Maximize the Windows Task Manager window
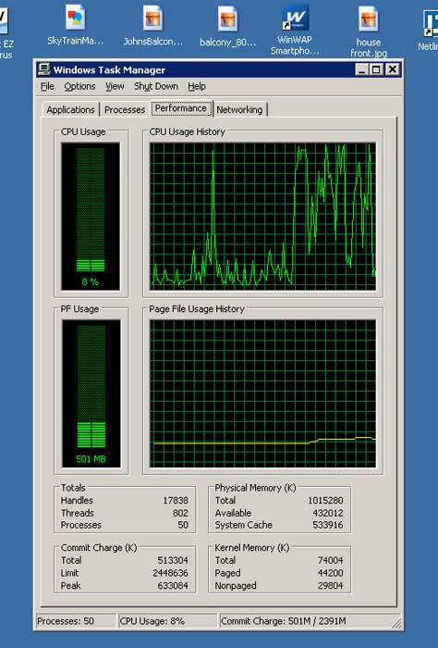Image resolution: width=438 pixels, height=648 pixels. (376, 69)
